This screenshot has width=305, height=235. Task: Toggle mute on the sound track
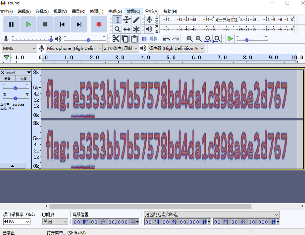pos(8,78)
